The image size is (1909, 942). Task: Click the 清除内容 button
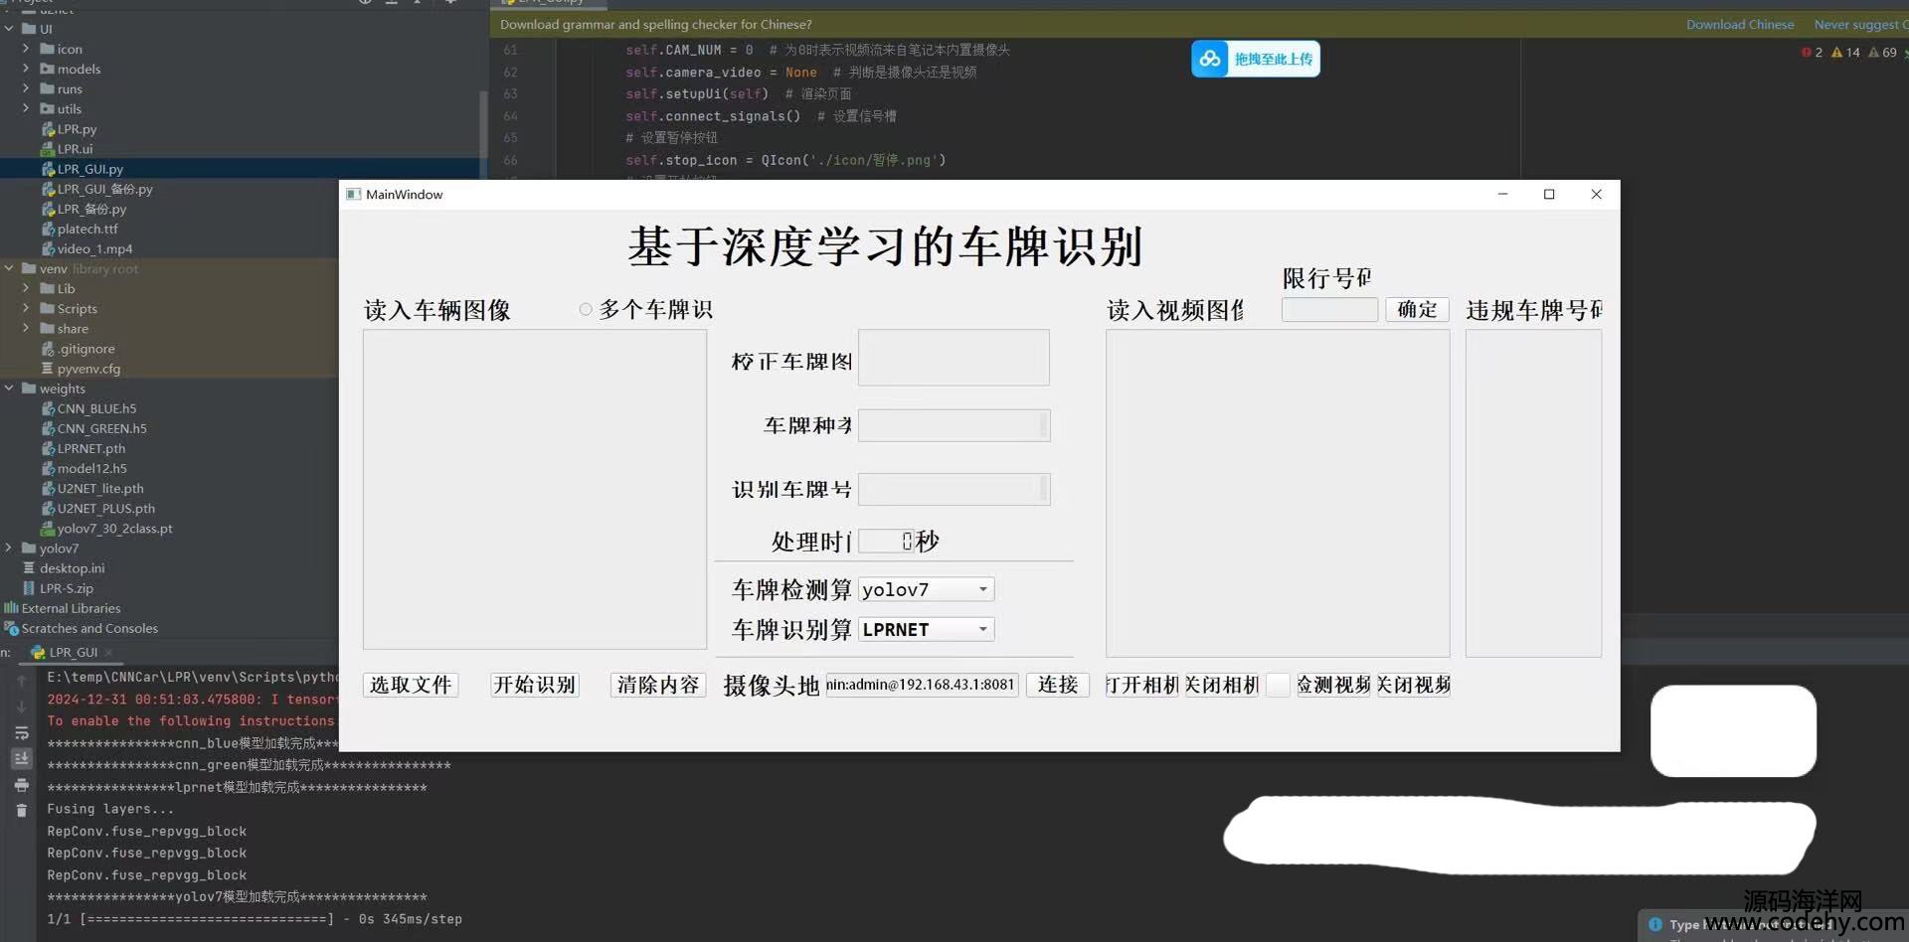pyautogui.click(x=658, y=685)
